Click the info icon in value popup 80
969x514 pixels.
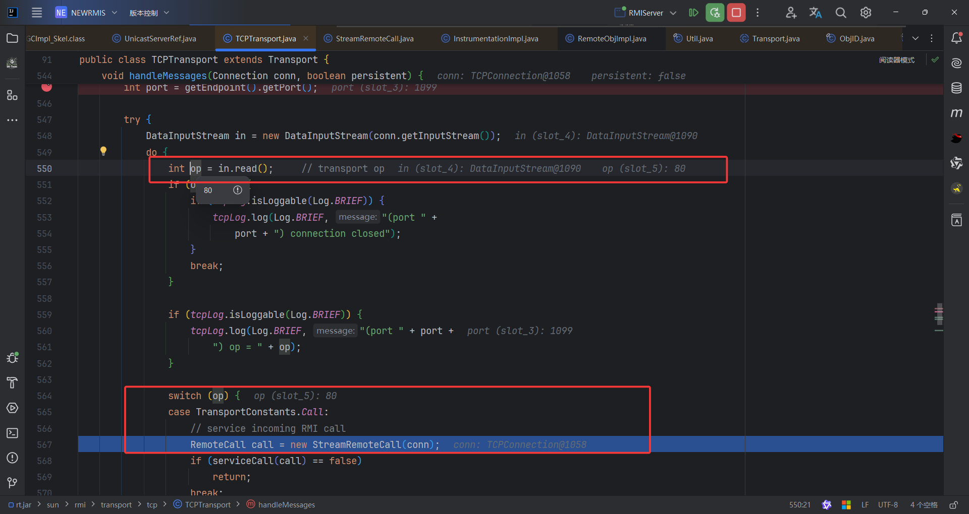point(238,190)
